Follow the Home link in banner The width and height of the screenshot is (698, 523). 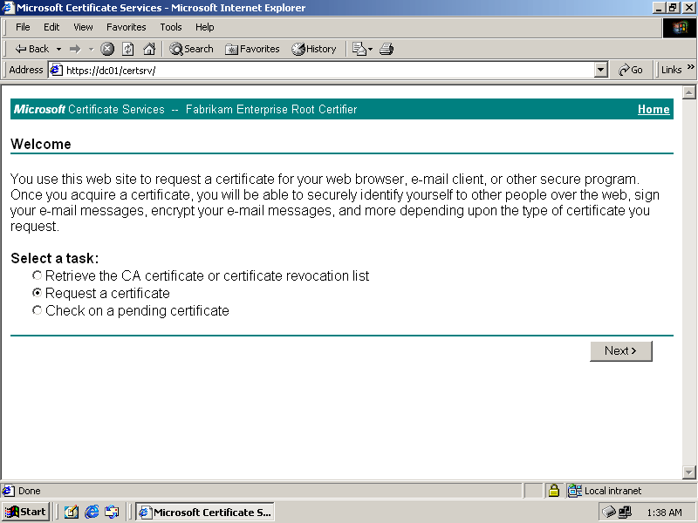654,109
